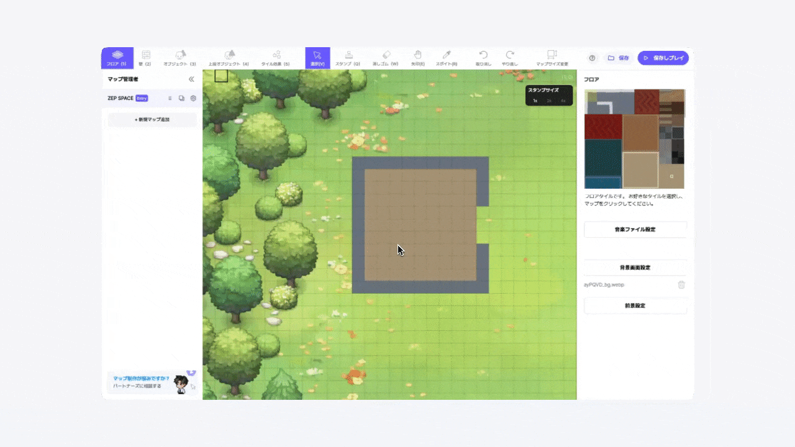Click the Add New Map (新規マップ追加) button
Screen dimensions: 795x447
click(x=152, y=119)
